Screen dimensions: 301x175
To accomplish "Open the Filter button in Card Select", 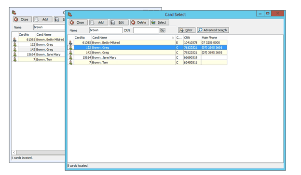I will tap(187, 30).
